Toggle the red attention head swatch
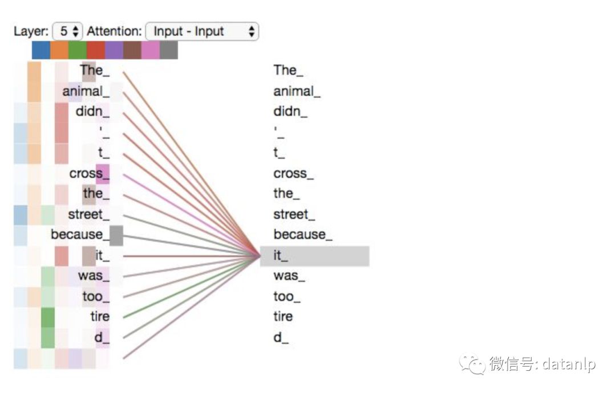Screen dimensions: 616x393 [x=96, y=50]
